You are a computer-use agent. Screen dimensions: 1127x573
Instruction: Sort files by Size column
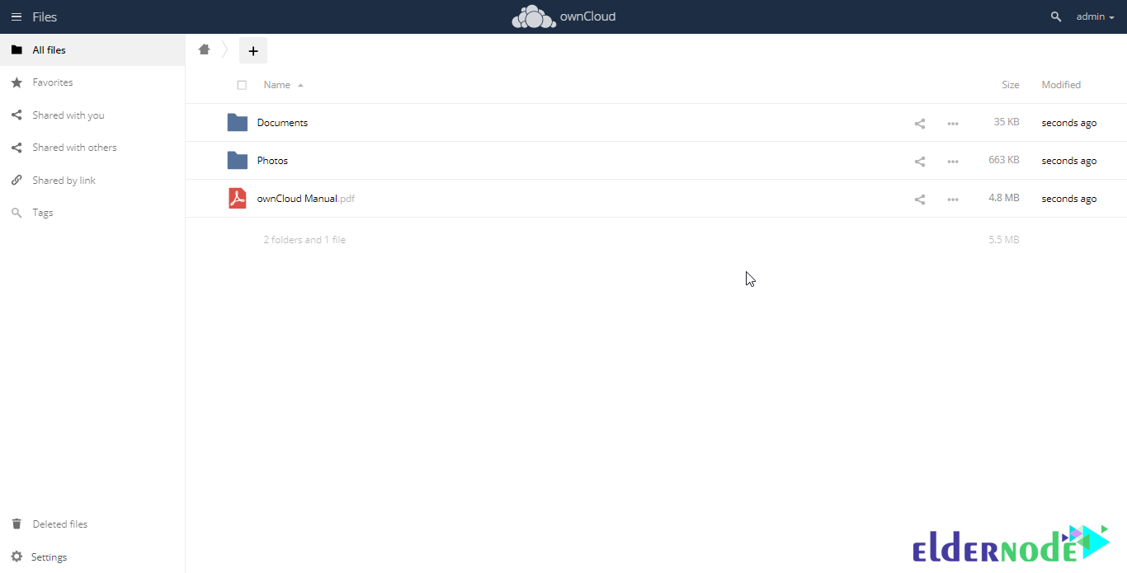click(x=1011, y=85)
